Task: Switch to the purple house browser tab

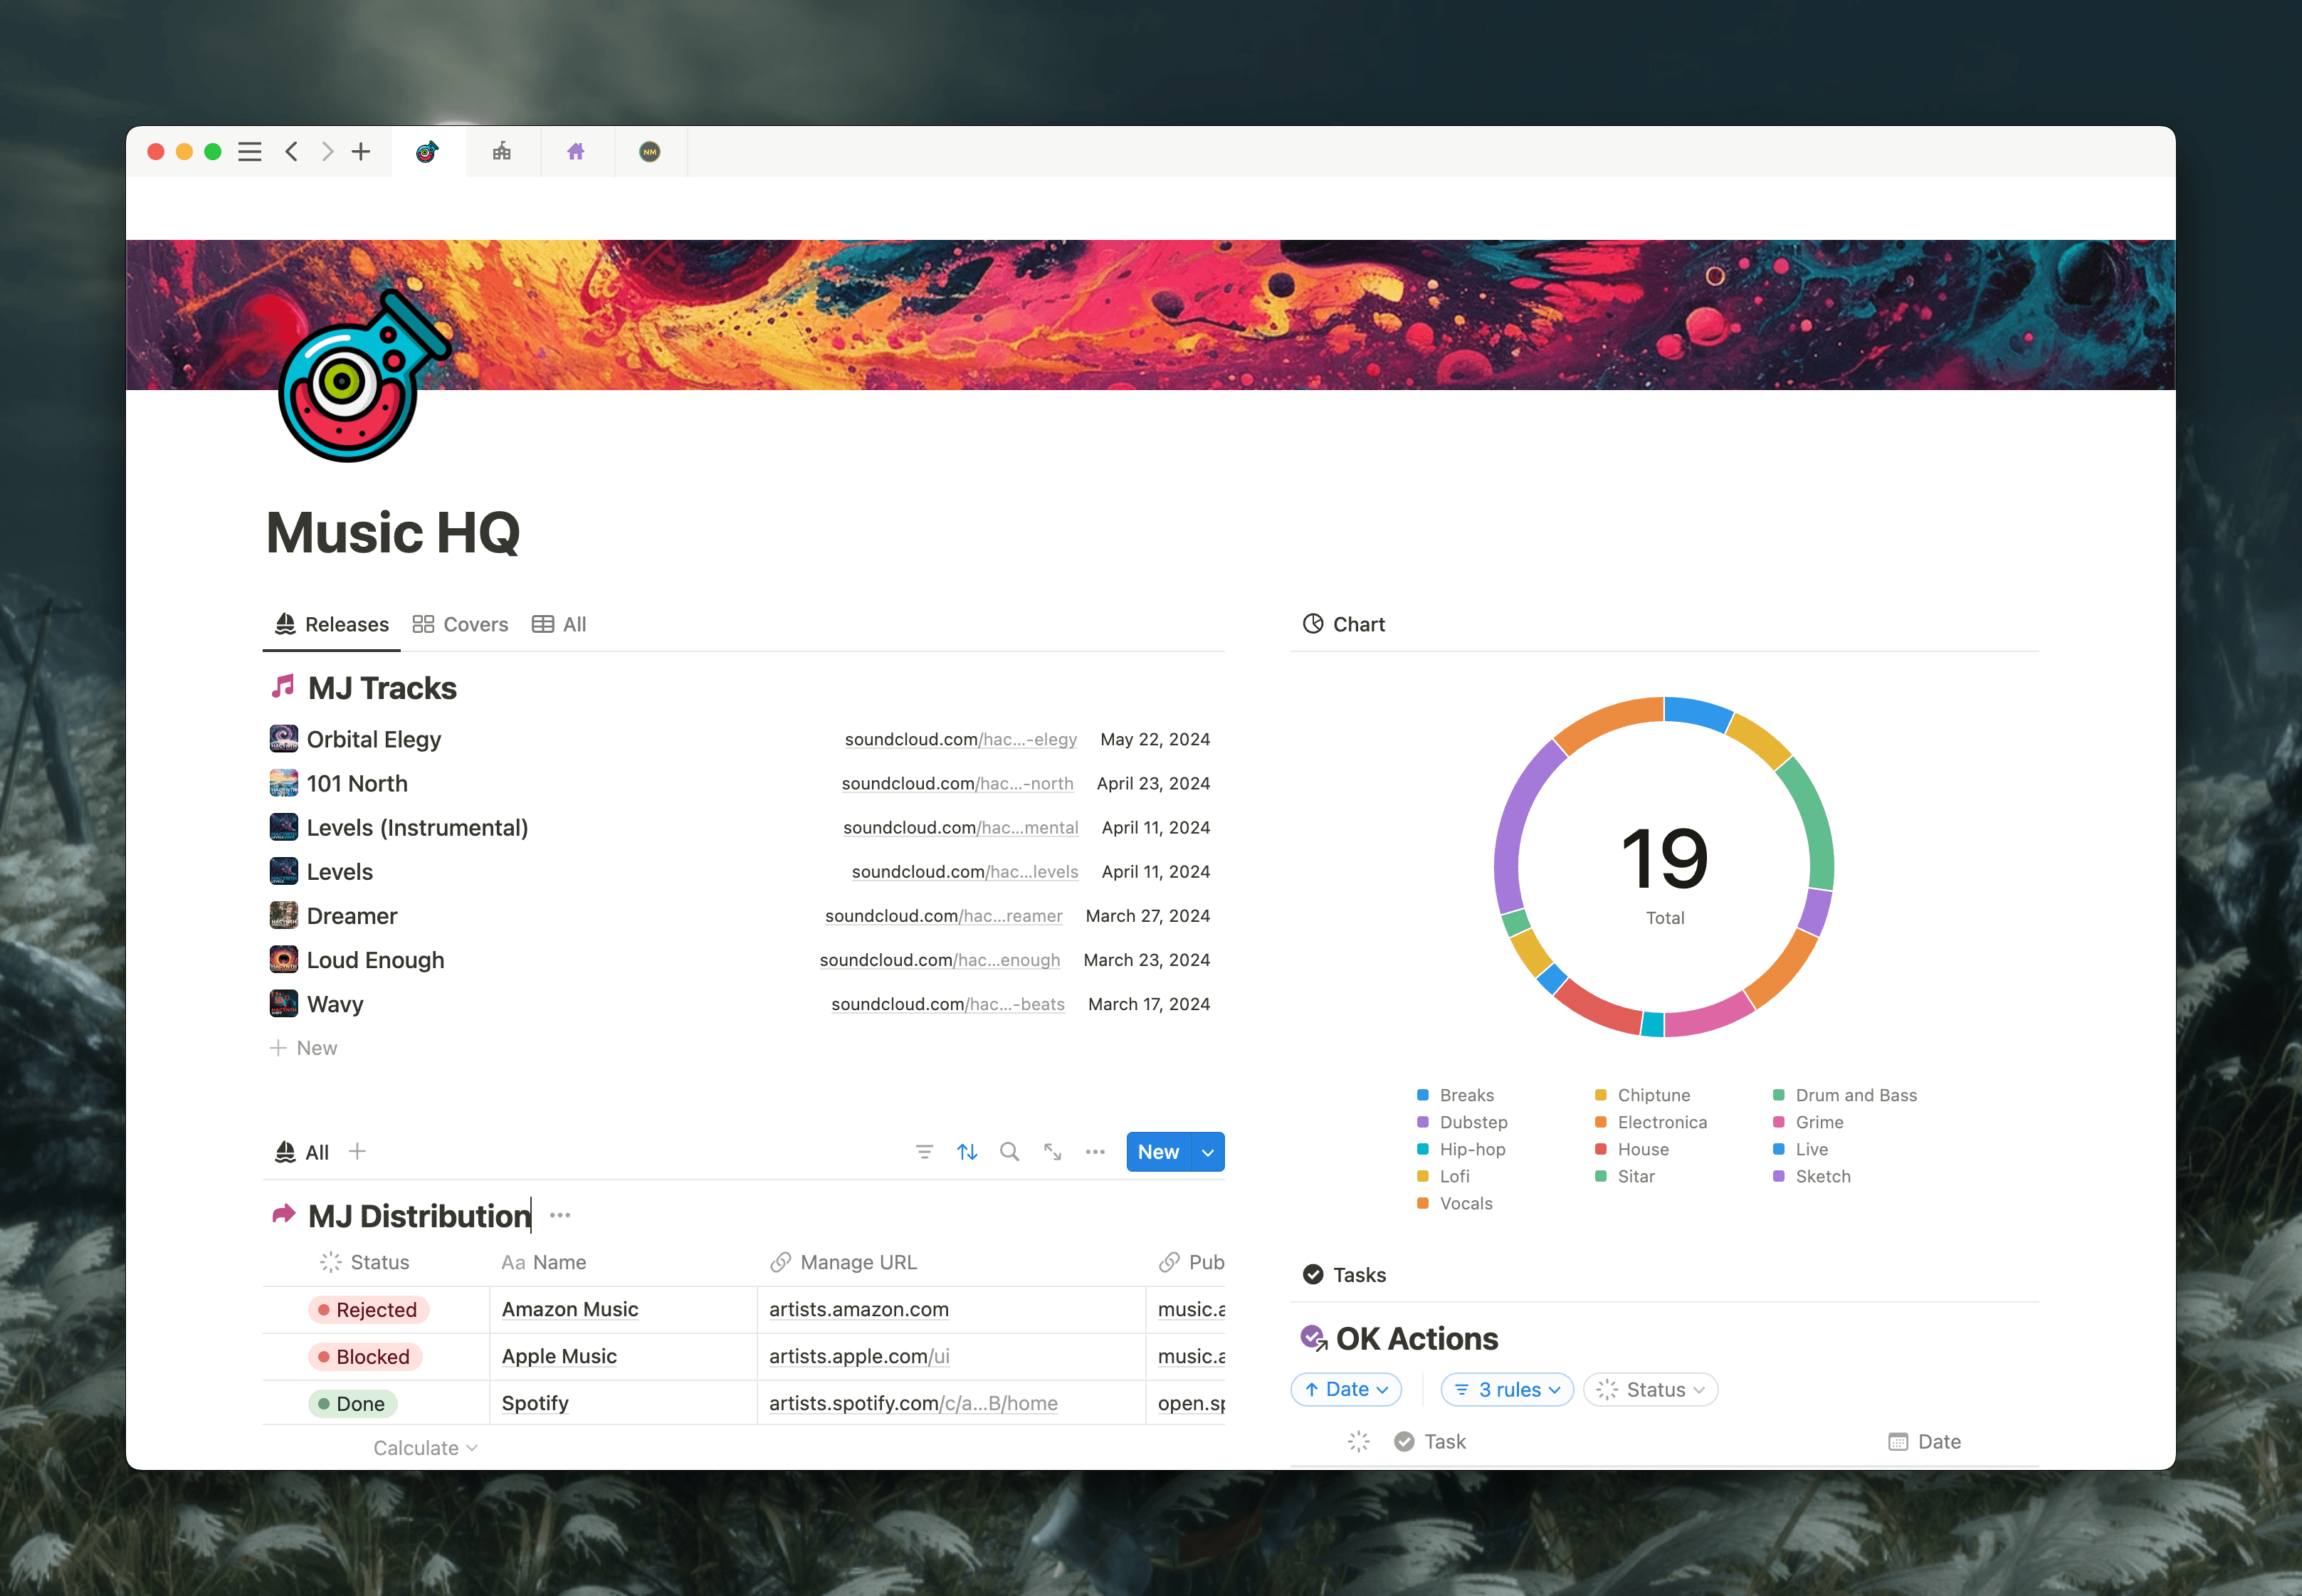Action: [577, 151]
